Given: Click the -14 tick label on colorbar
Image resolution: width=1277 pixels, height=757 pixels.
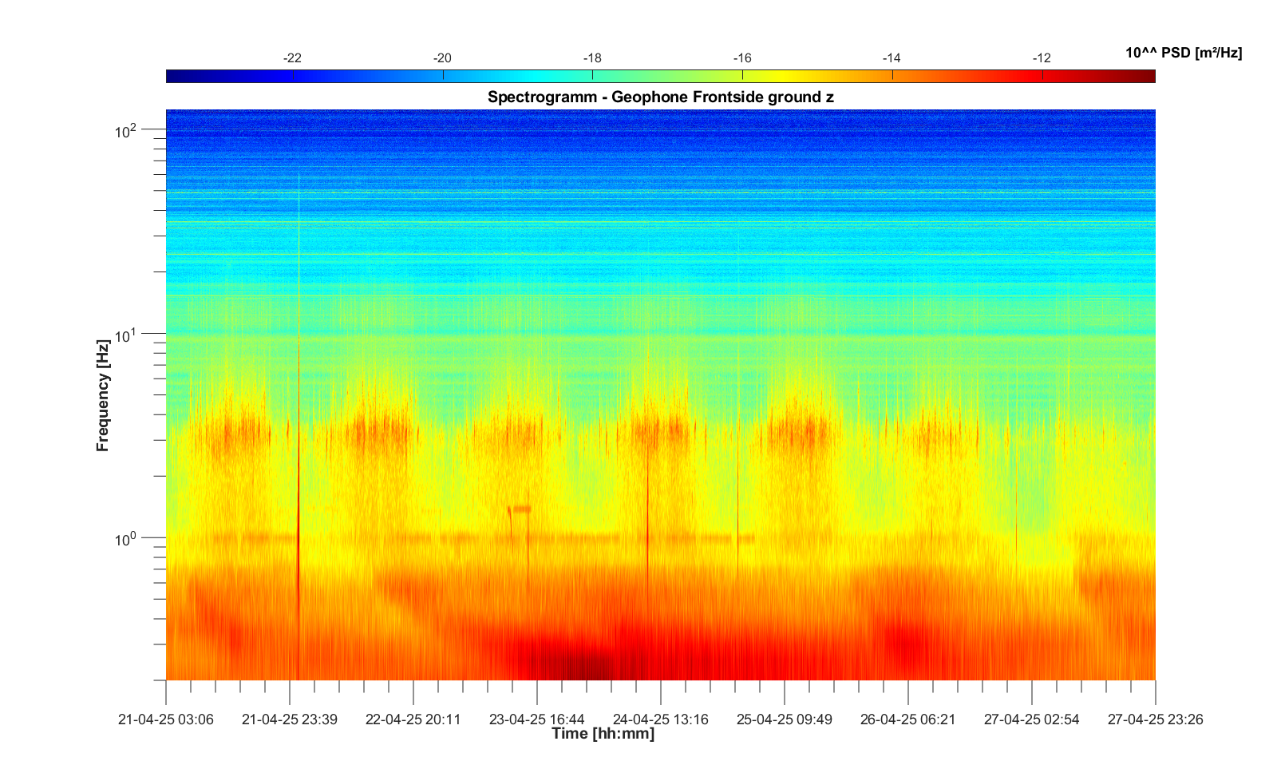Looking at the screenshot, I should click(x=892, y=58).
